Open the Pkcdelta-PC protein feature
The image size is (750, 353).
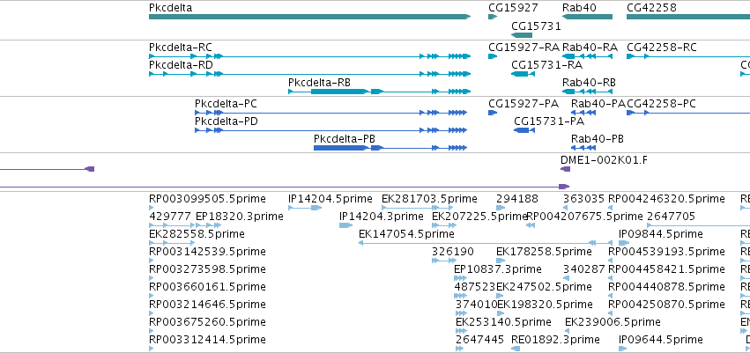[x=331, y=113]
